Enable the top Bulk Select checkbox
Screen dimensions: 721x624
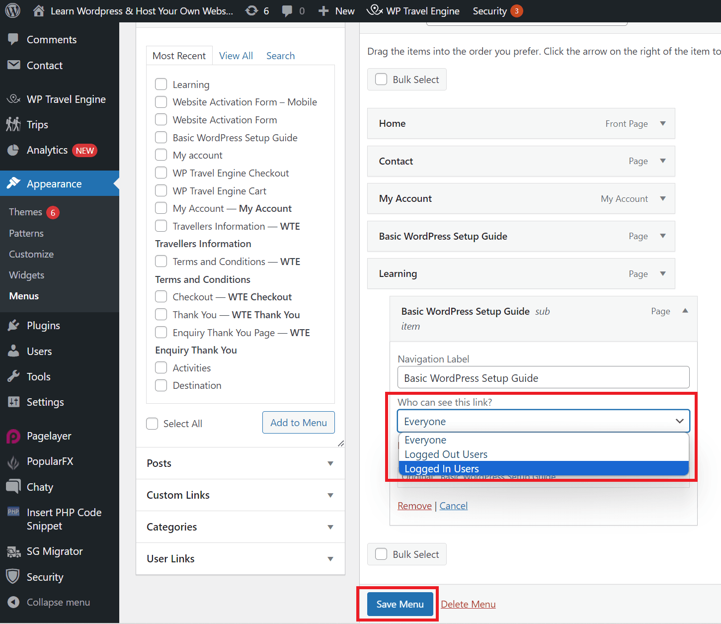(x=381, y=80)
